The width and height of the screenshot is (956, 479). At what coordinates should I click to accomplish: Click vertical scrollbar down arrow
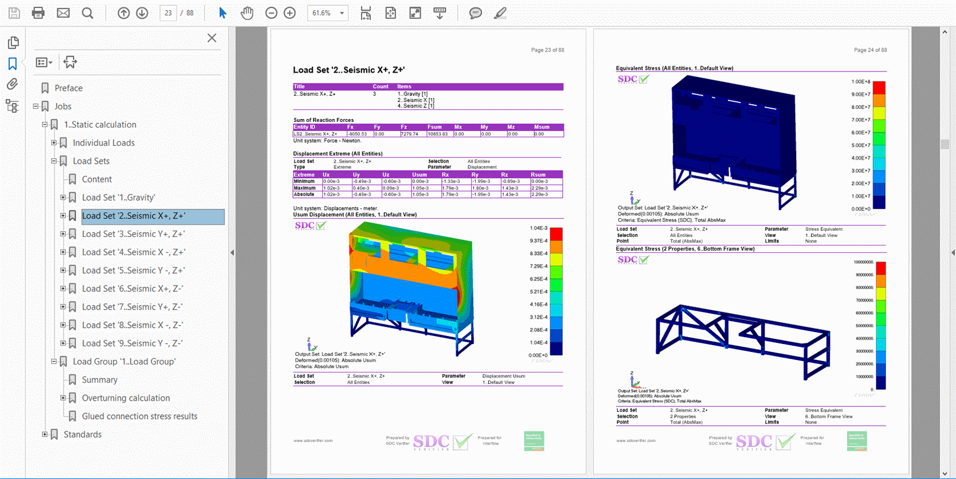coord(945,473)
